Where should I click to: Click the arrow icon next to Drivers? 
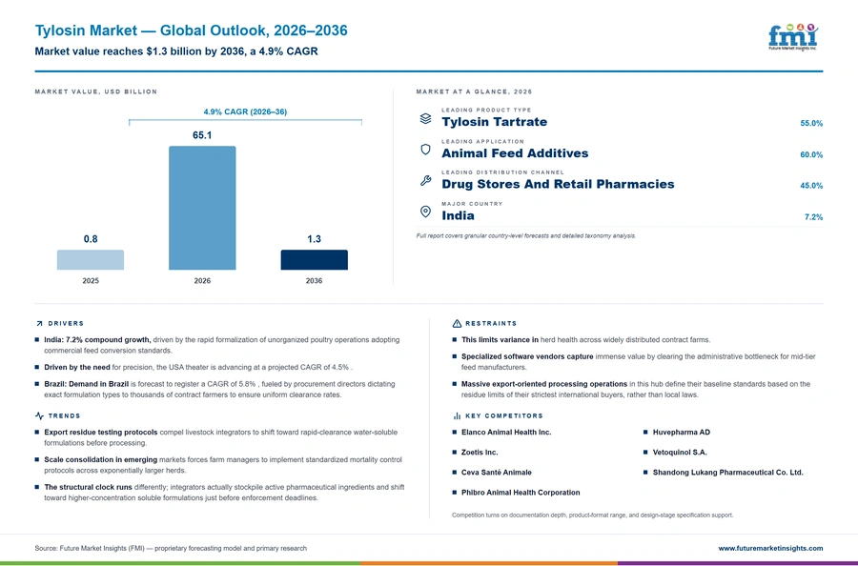[39, 324]
